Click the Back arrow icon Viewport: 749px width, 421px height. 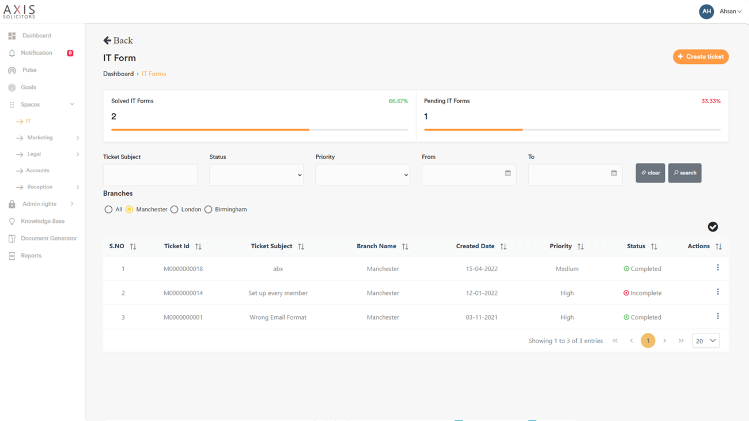click(107, 40)
